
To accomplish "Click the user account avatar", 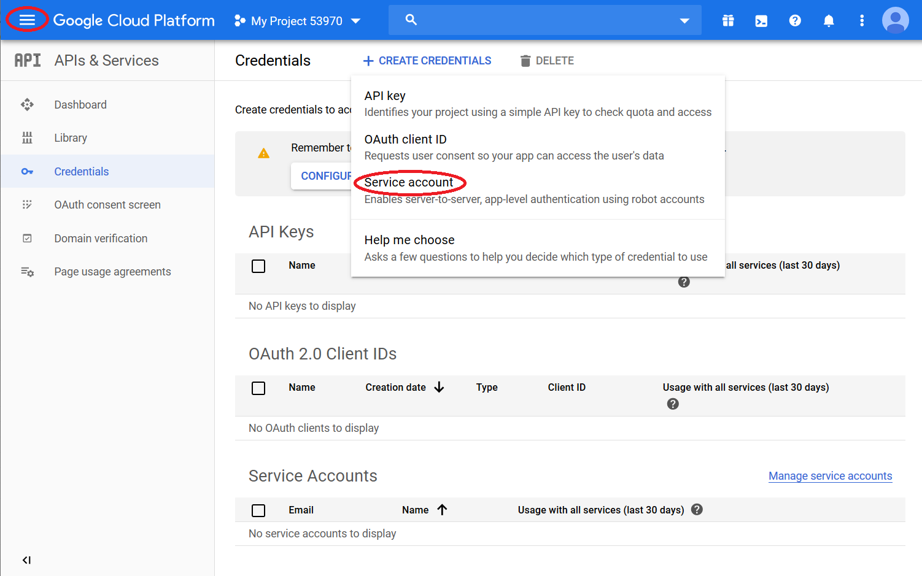I will (896, 21).
